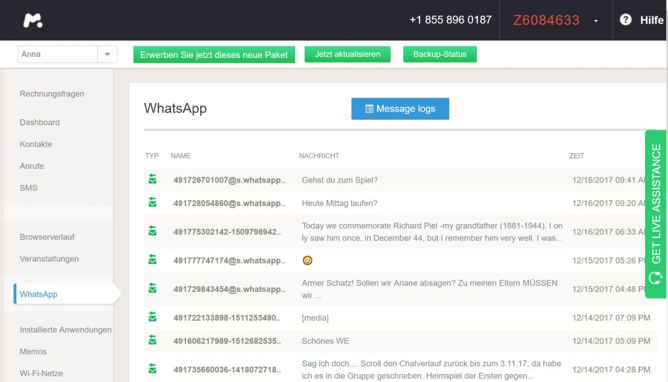This screenshot has width=668, height=382.
Task: Click message 'Armer Schatz! Sollen wir Ariane absagen?'
Action: click(x=429, y=289)
